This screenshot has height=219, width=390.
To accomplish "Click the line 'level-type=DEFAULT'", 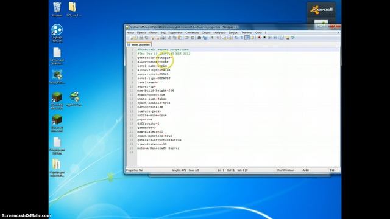I will (x=154, y=78).
